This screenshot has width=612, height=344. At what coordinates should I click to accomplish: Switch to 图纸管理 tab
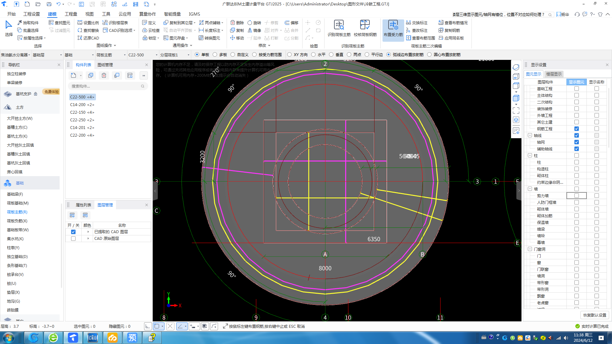[105, 65]
